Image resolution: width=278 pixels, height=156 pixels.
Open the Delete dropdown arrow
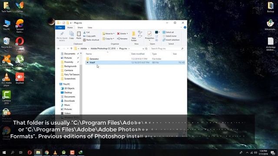pyautogui.click(x=127, y=34)
